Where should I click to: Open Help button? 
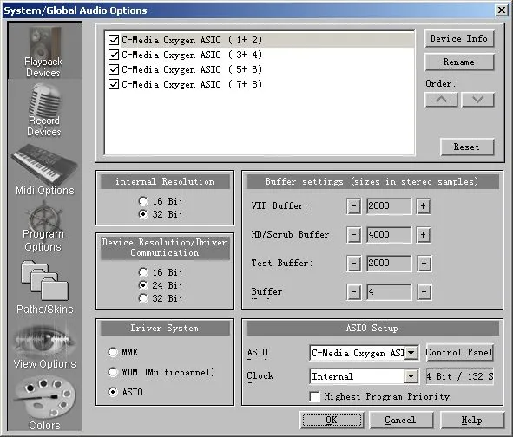472,420
